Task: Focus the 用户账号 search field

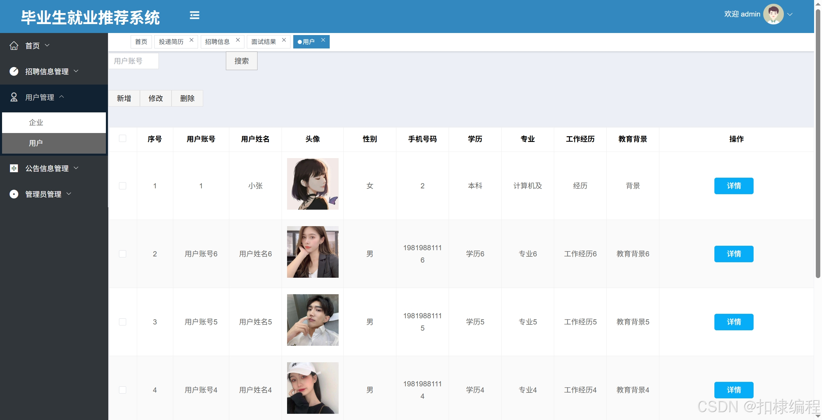Action: [133, 61]
